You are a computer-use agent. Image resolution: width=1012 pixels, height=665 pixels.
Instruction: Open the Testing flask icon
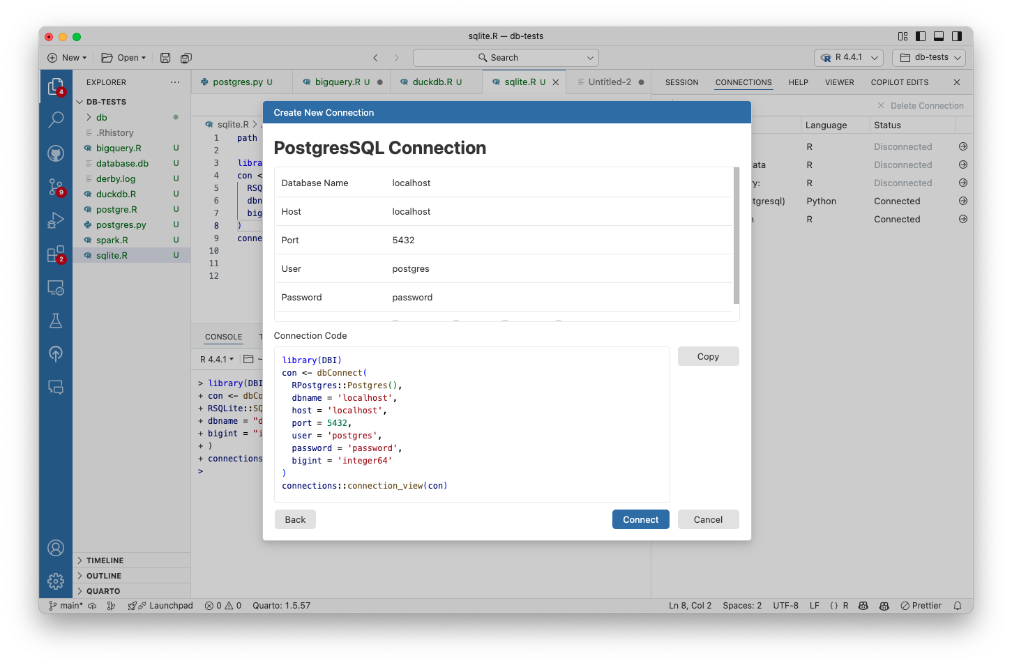click(56, 321)
